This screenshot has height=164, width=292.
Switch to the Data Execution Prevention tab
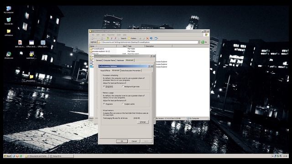click(x=131, y=71)
